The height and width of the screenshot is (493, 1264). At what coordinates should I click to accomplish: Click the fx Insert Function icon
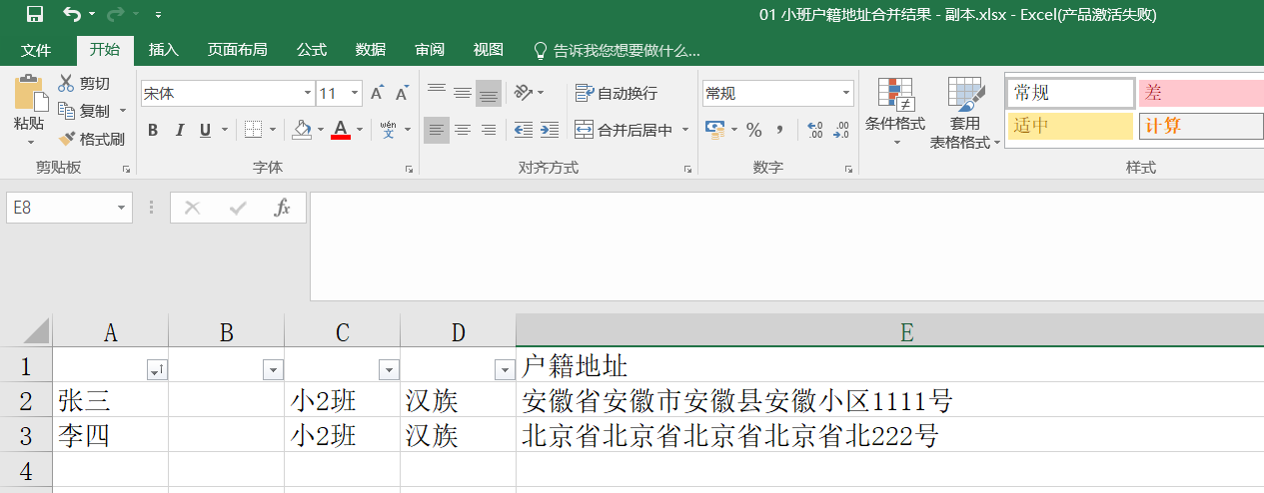coord(283,208)
